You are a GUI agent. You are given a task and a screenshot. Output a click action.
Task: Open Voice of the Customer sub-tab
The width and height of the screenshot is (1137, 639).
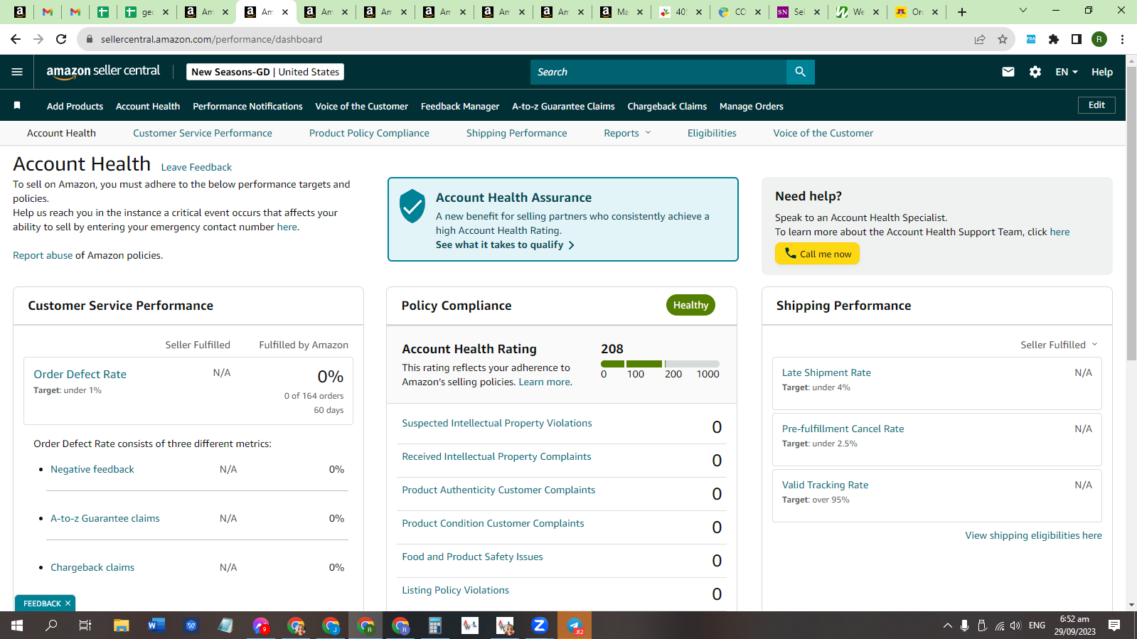pyautogui.click(x=823, y=133)
